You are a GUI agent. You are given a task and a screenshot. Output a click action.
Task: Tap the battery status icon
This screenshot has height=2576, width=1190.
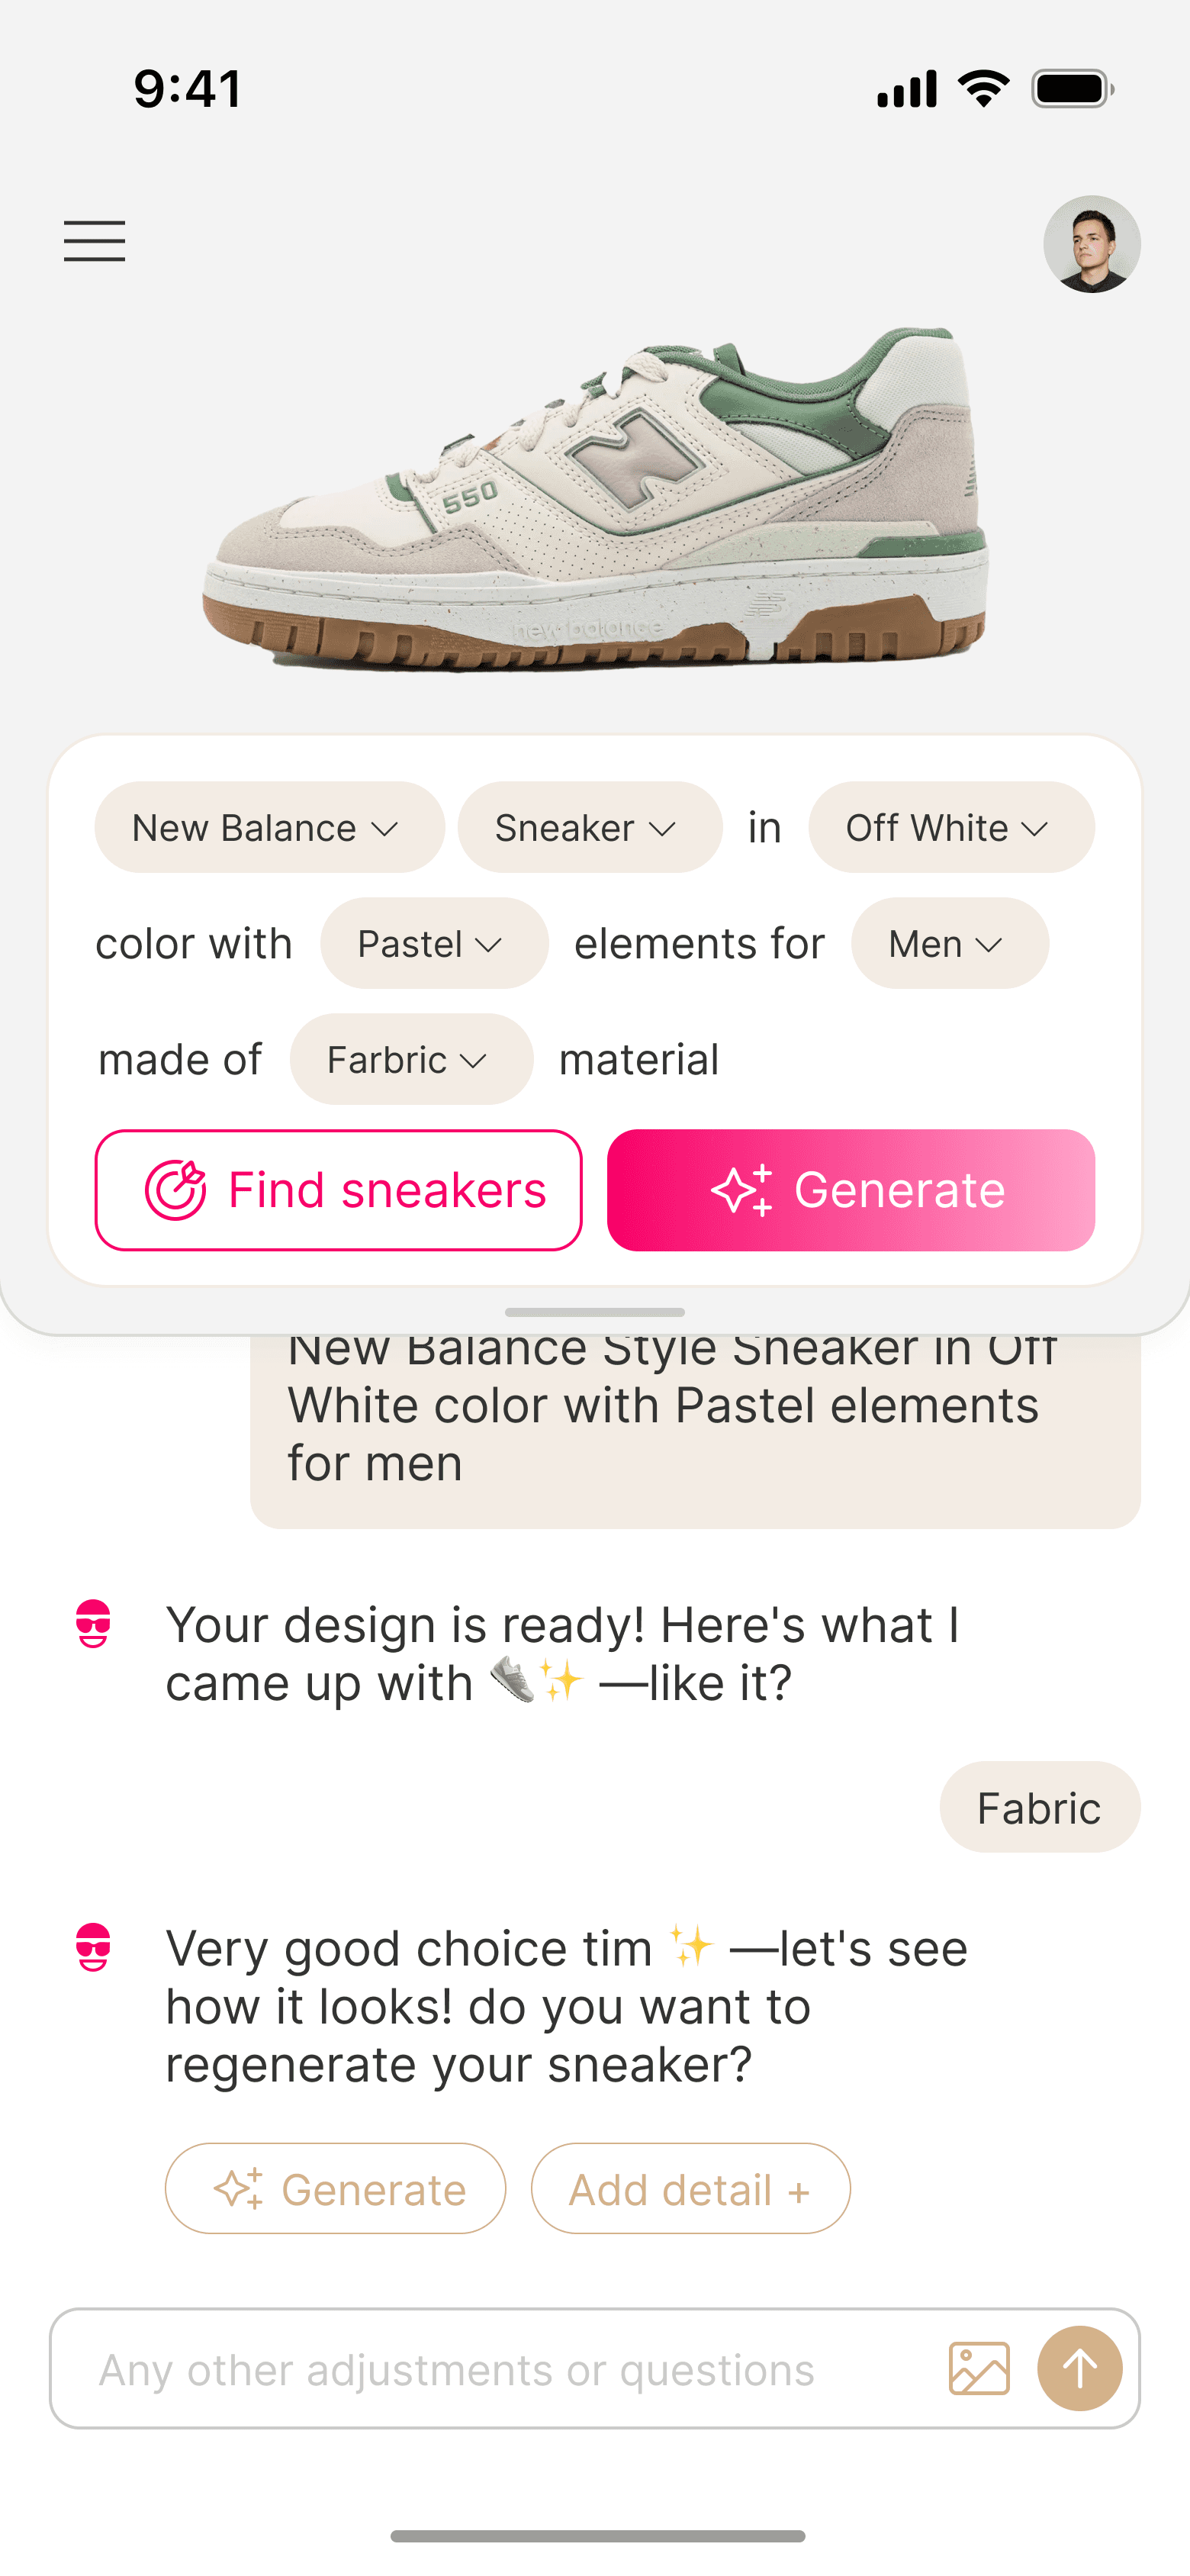(x=1073, y=89)
